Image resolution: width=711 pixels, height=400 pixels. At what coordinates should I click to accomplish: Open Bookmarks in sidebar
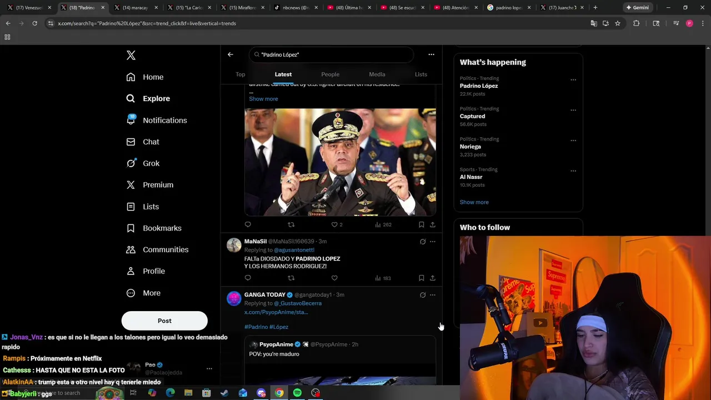pyautogui.click(x=154, y=228)
